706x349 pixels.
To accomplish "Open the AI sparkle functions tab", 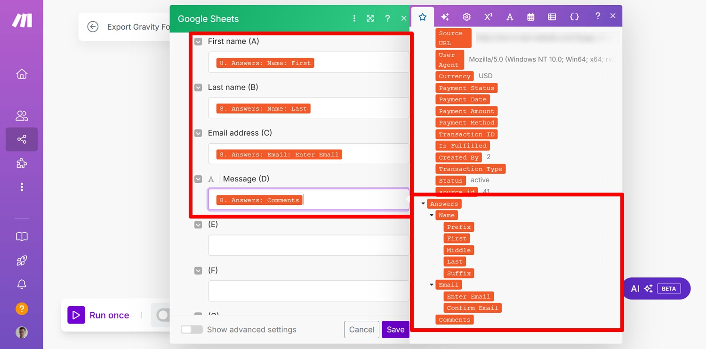I will click(445, 17).
